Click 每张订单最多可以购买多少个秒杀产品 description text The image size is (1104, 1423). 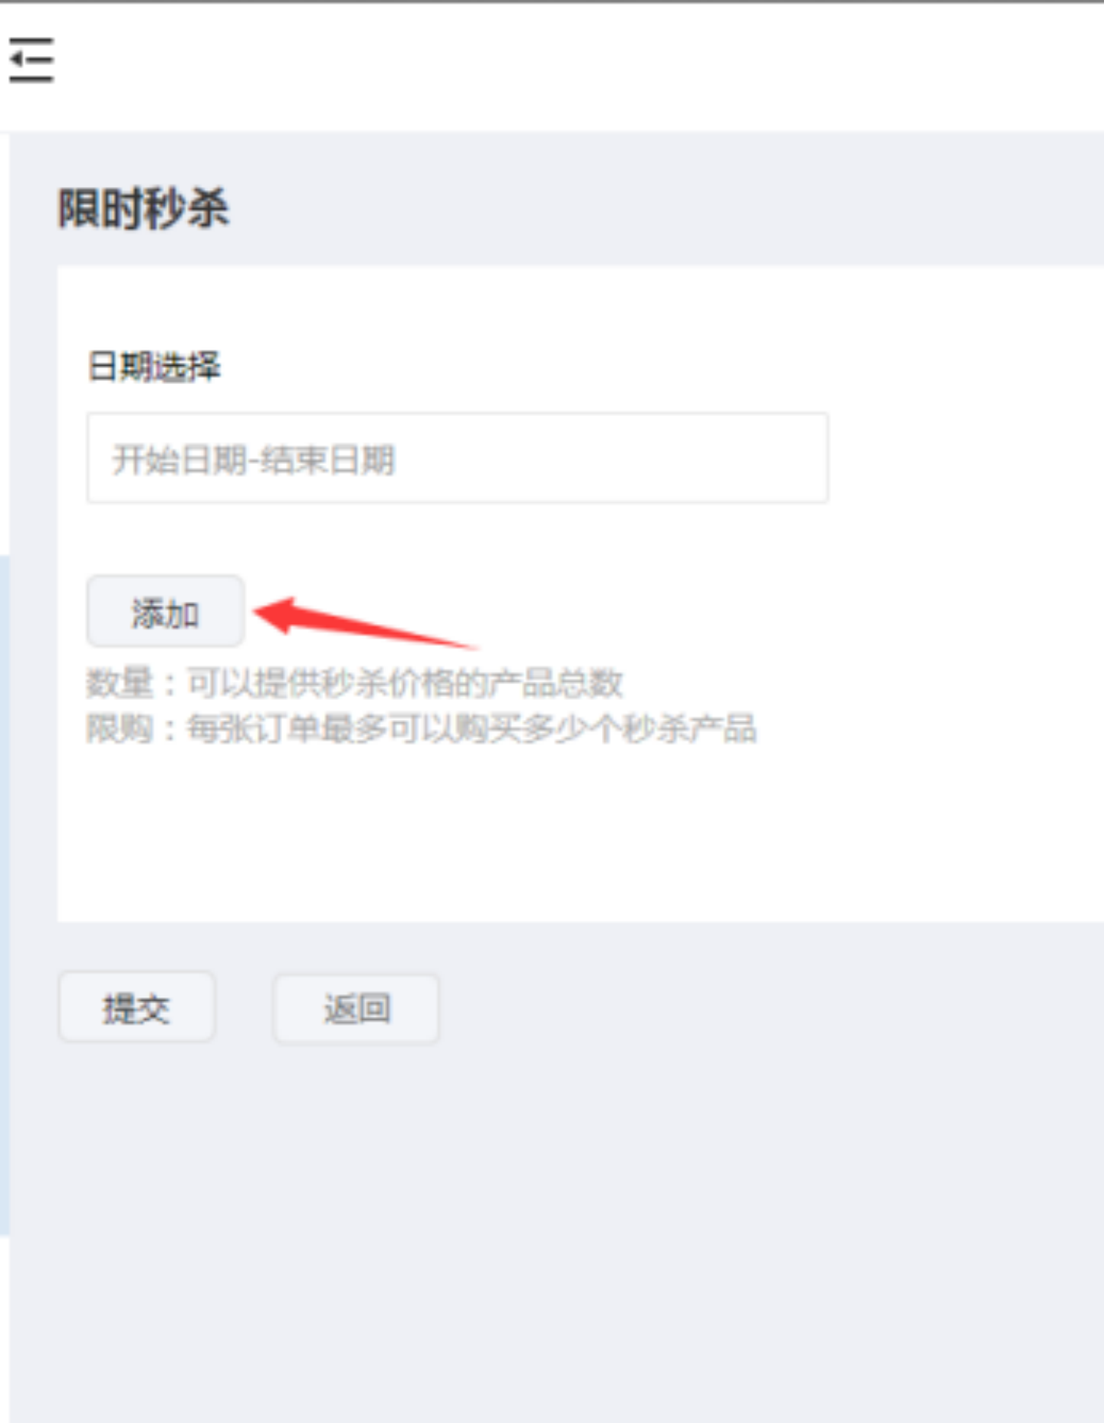click(472, 728)
